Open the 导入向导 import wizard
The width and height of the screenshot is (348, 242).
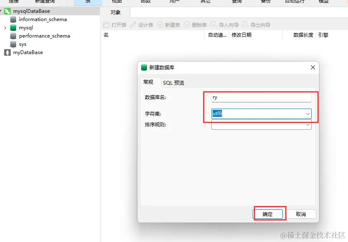coord(225,25)
